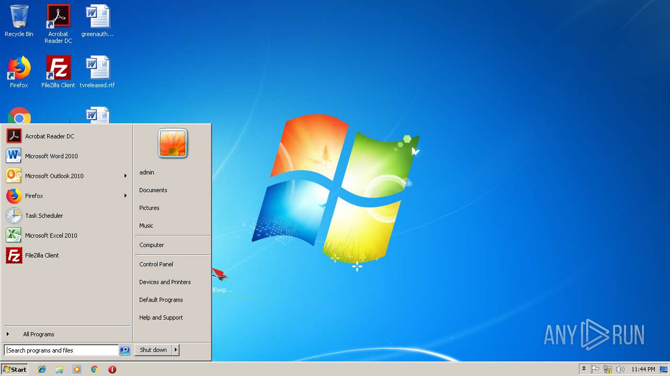
Task: Launch Chrome from taskbar
Action: pyautogui.click(x=95, y=369)
